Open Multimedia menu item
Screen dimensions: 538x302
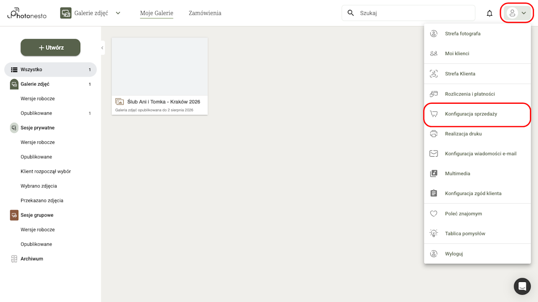coord(477,173)
